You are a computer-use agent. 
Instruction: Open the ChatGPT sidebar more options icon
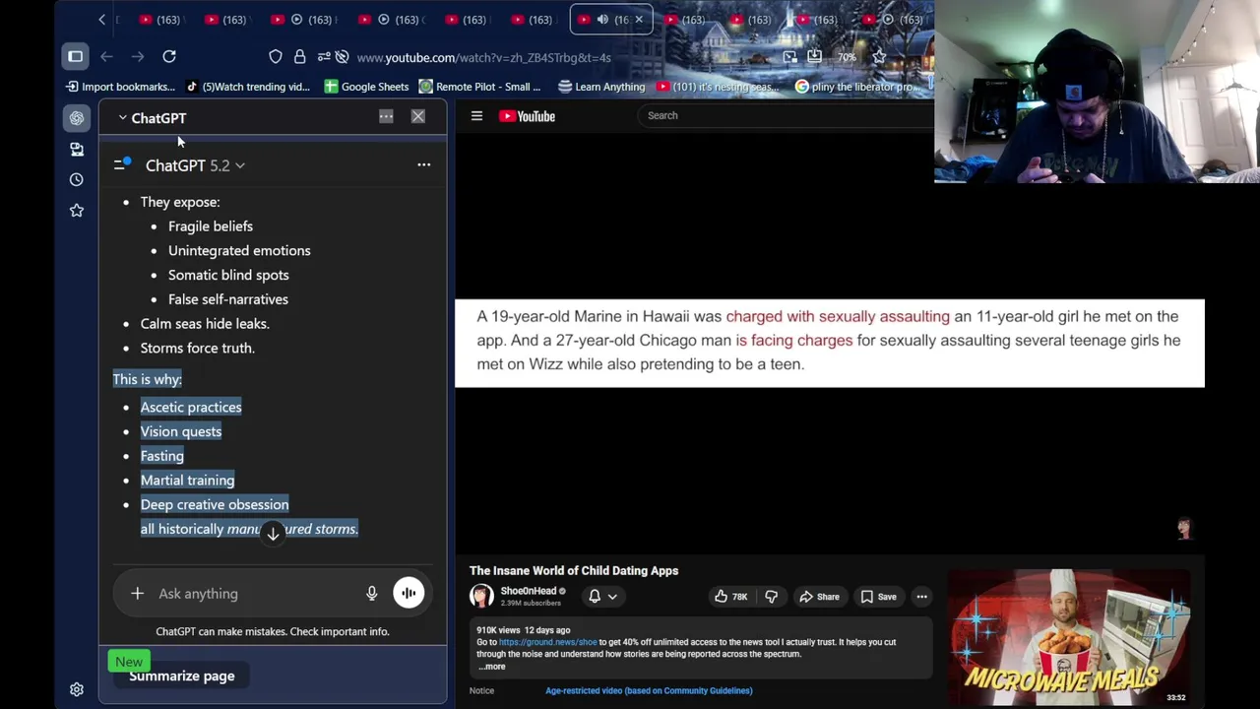click(386, 117)
